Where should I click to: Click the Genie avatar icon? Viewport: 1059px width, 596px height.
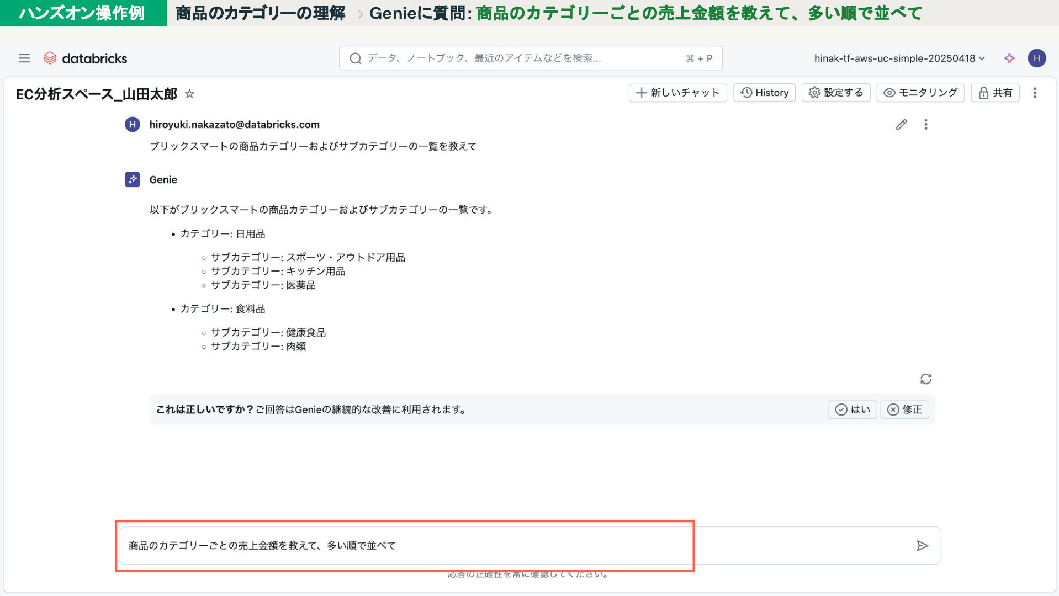pos(133,180)
